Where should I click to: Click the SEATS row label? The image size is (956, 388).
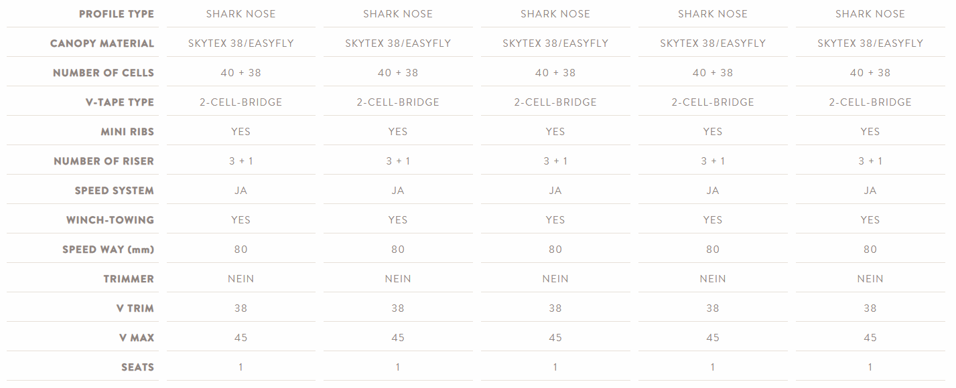click(x=138, y=367)
